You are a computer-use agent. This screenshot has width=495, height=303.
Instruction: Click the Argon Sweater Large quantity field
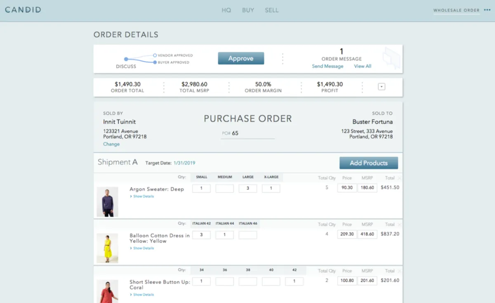click(248, 189)
